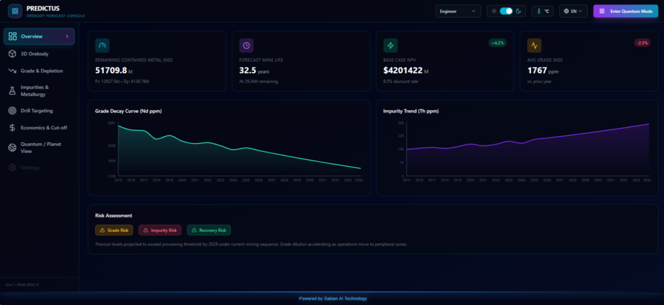Viewport: 664px width, 305px height.
Task: Click the moon icon for dark mode
Action: [x=517, y=11]
